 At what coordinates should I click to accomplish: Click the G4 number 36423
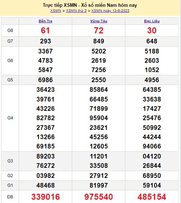coord(45,90)
